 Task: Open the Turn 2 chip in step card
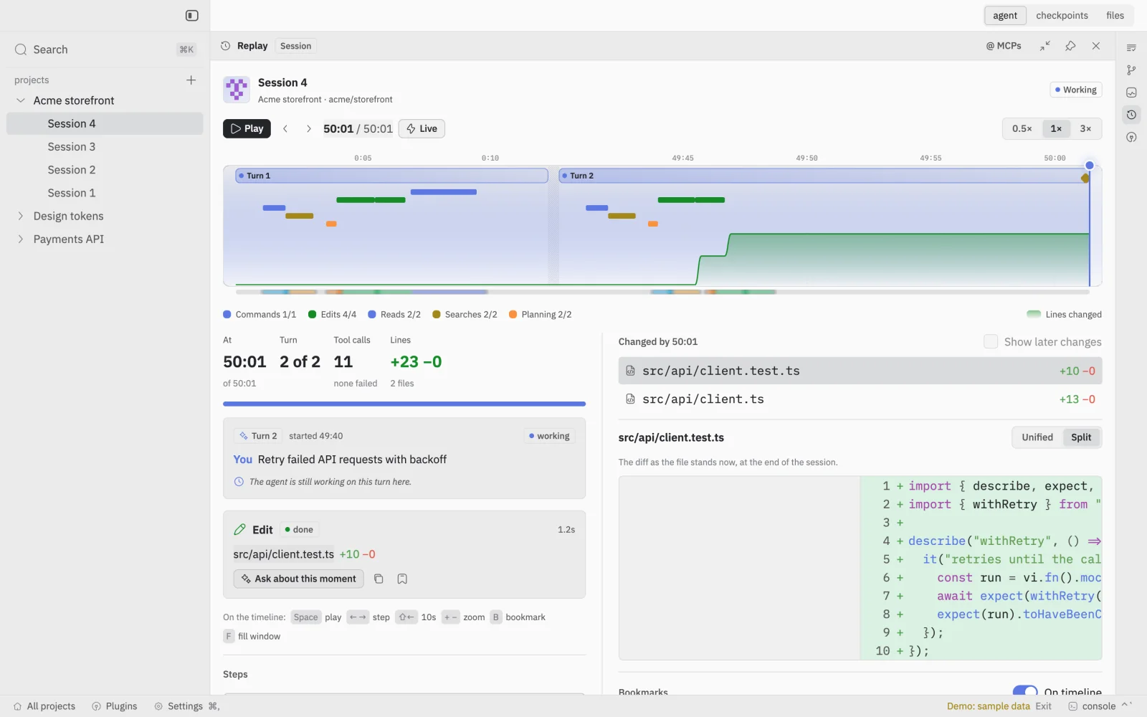click(x=258, y=436)
